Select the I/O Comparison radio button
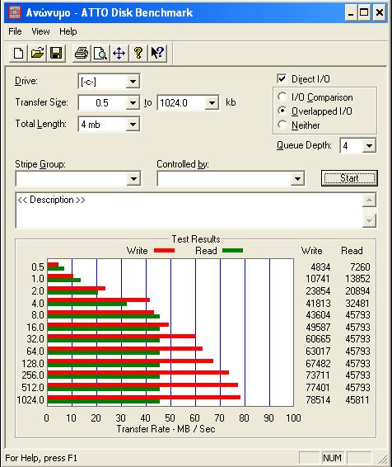This screenshot has height=467, width=392. point(282,97)
